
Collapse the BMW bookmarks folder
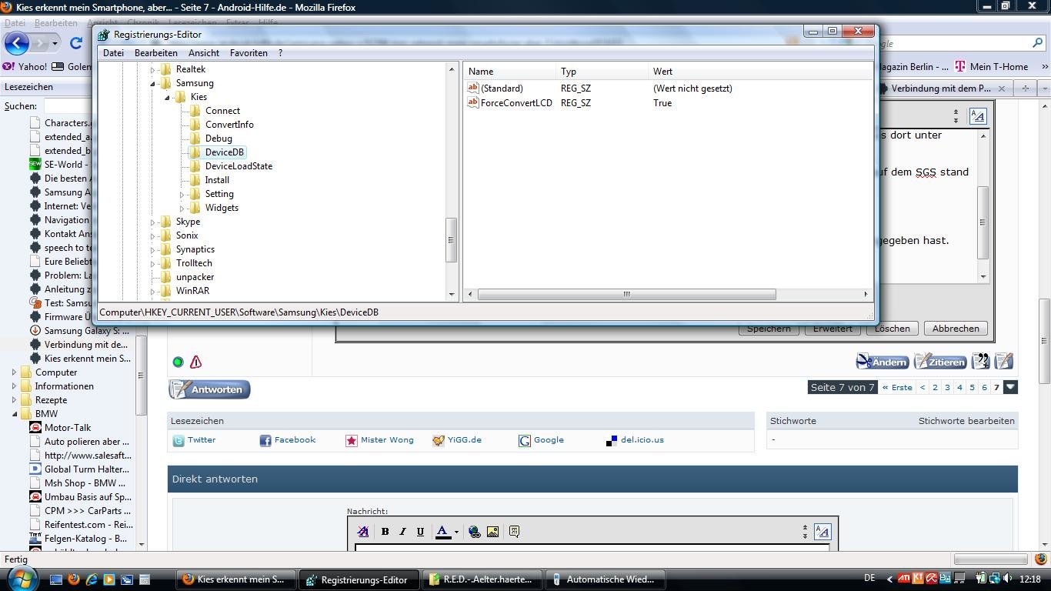pos(14,414)
